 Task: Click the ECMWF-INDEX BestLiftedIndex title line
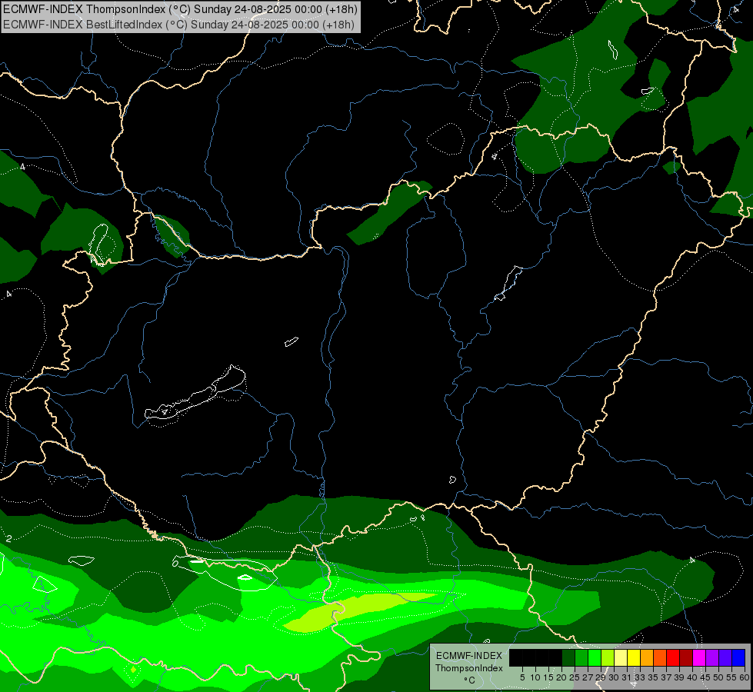click(178, 24)
